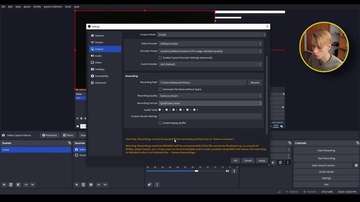360x202 pixels.
Task: Open the Encoder Preset dropdown
Action: pos(210,51)
